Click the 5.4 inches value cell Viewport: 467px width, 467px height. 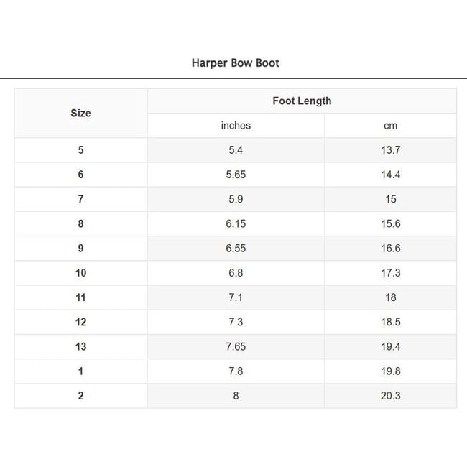coord(236,150)
